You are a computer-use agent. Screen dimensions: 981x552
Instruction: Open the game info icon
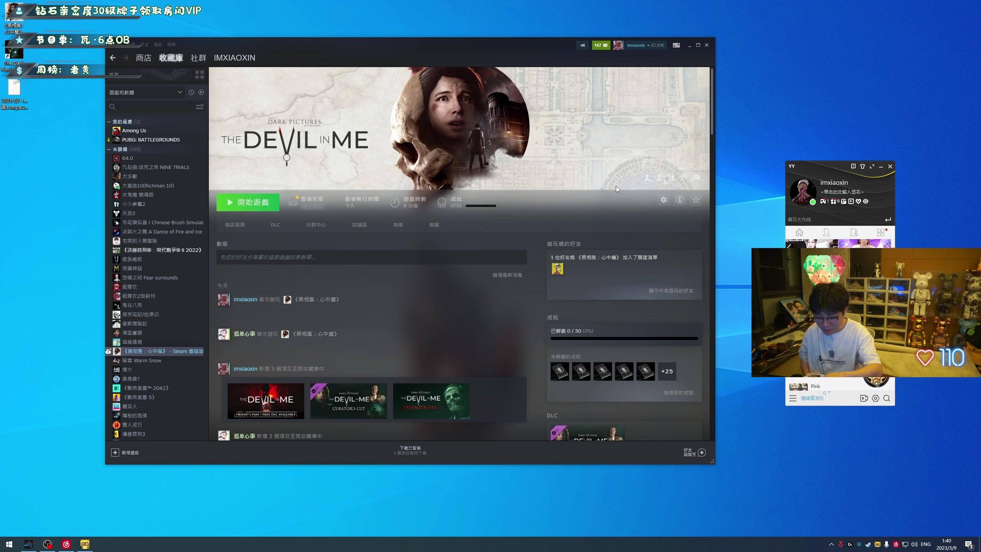click(679, 200)
